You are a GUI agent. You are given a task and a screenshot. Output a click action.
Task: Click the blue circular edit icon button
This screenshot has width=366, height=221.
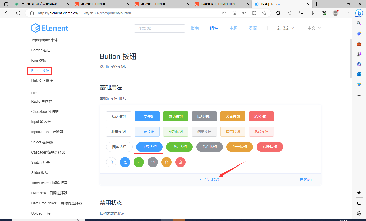tap(125, 162)
